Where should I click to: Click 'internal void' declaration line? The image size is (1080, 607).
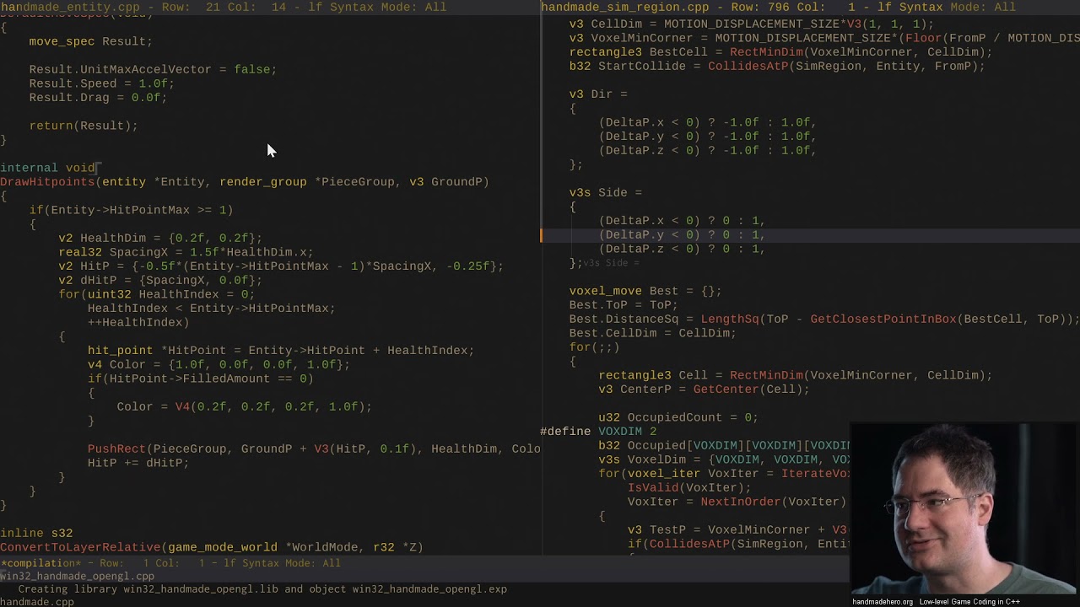pyautogui.click(x=48, y=168)
